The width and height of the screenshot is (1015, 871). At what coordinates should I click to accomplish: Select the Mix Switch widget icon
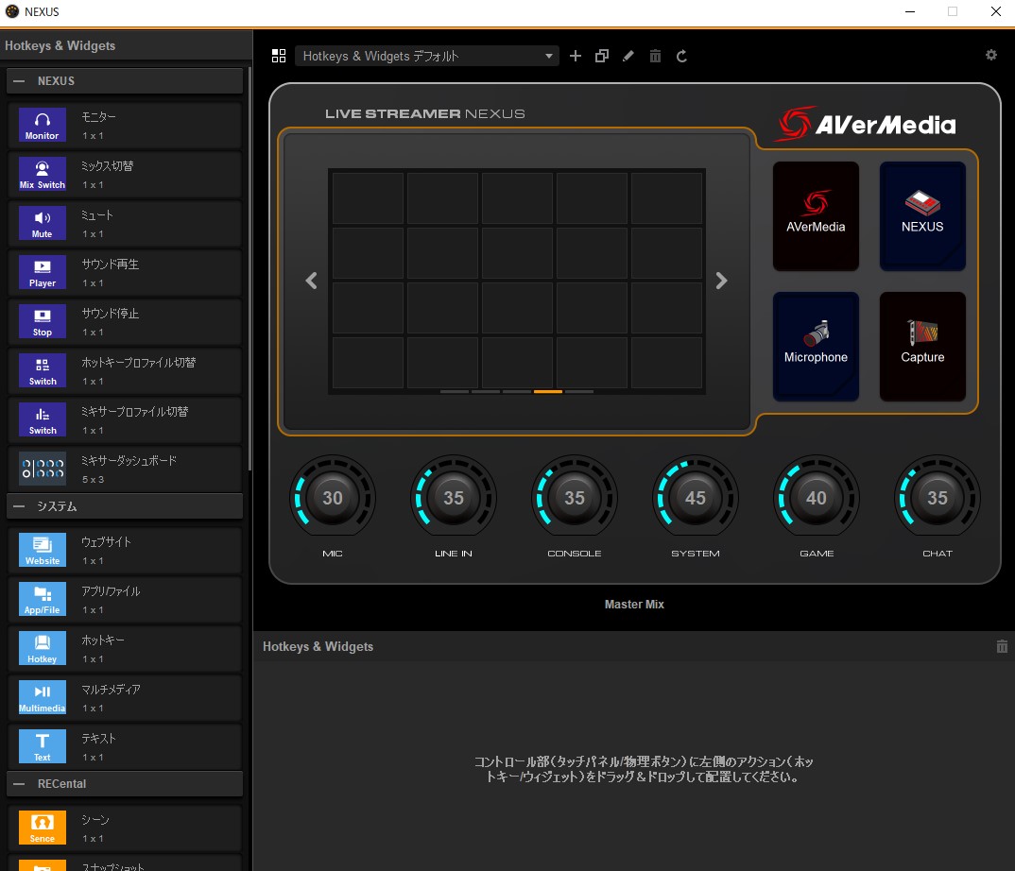pyautogui.click(x=43, y=174)
